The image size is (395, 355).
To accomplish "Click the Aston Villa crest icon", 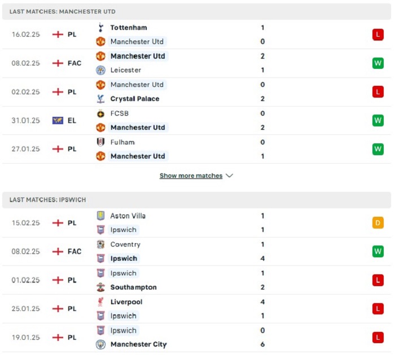I will 101,216.
